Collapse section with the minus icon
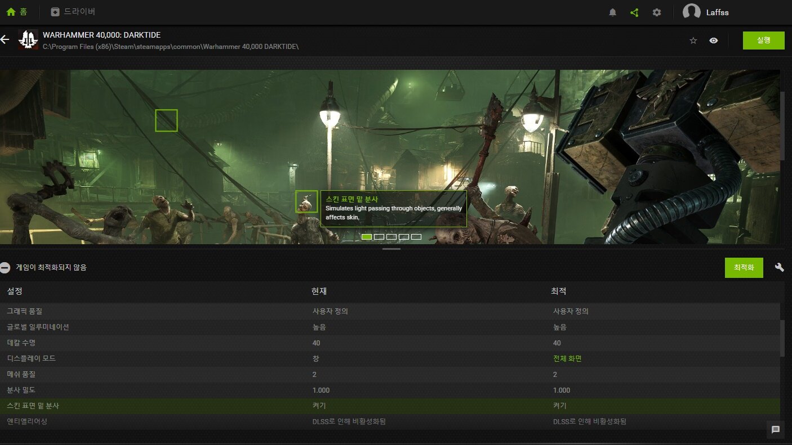 [x=5, y=268]
